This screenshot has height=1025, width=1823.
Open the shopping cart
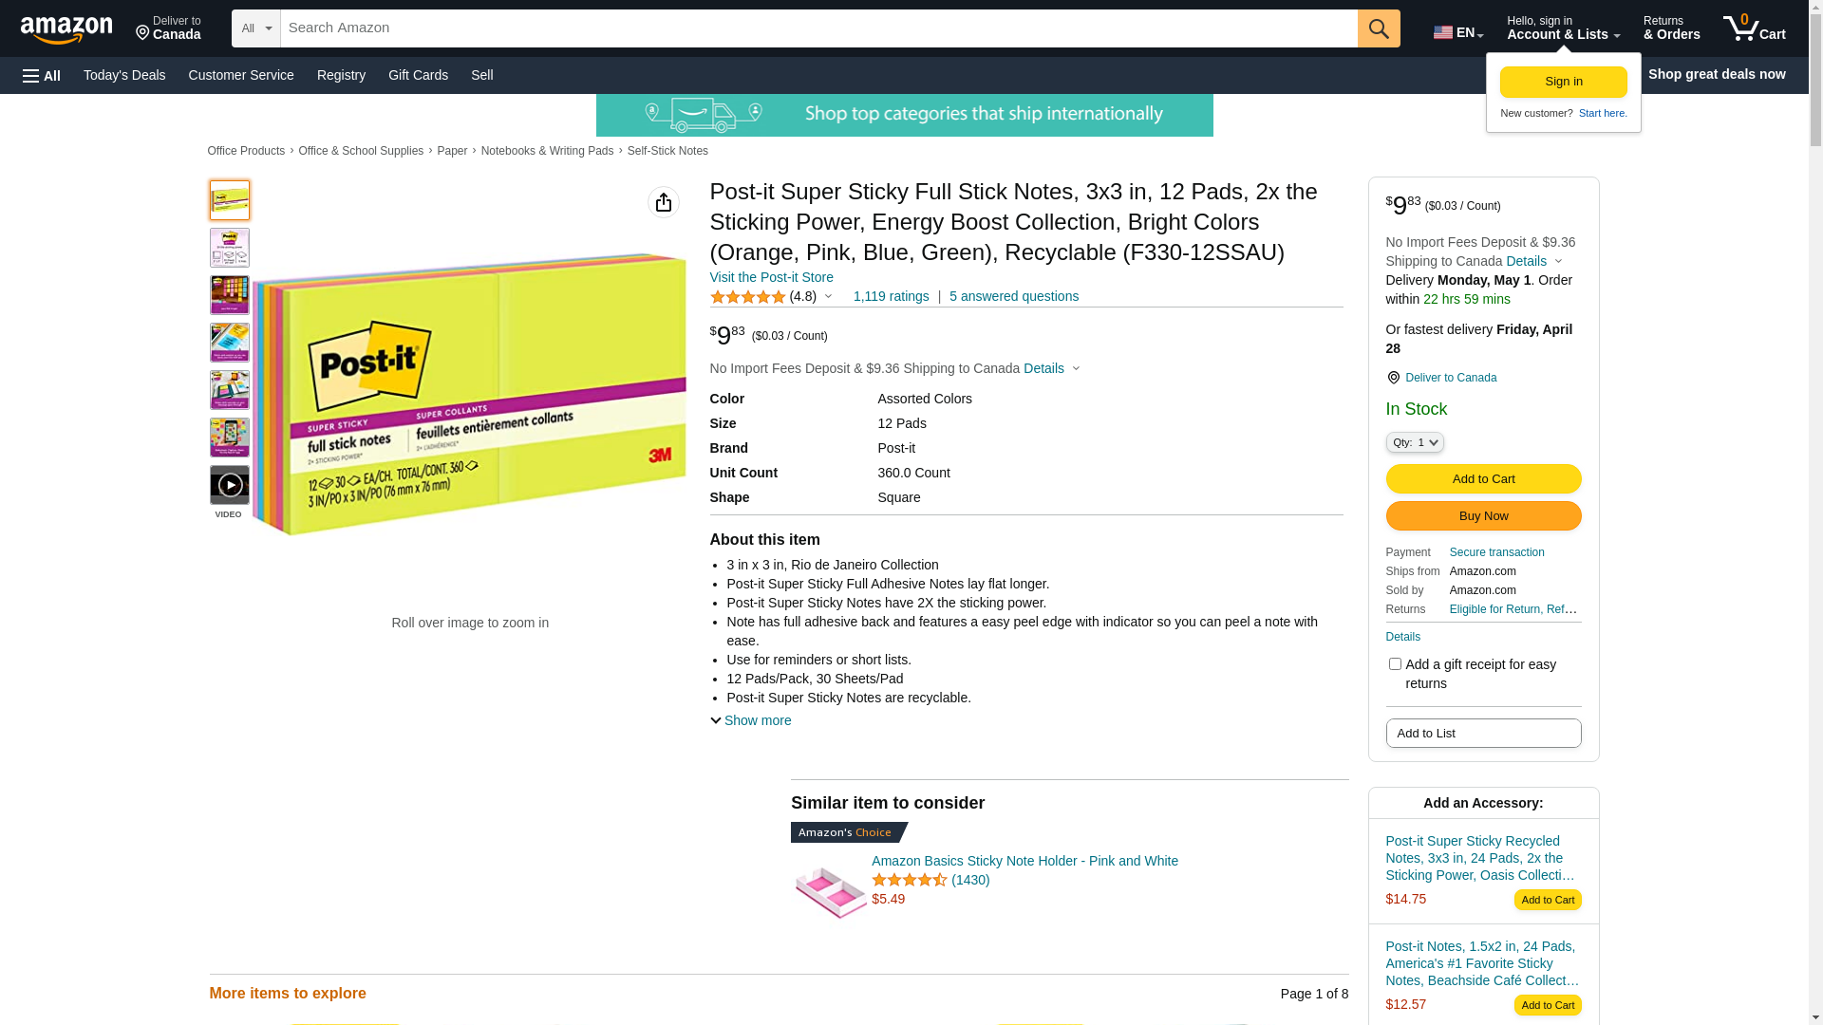[1754, 28]
